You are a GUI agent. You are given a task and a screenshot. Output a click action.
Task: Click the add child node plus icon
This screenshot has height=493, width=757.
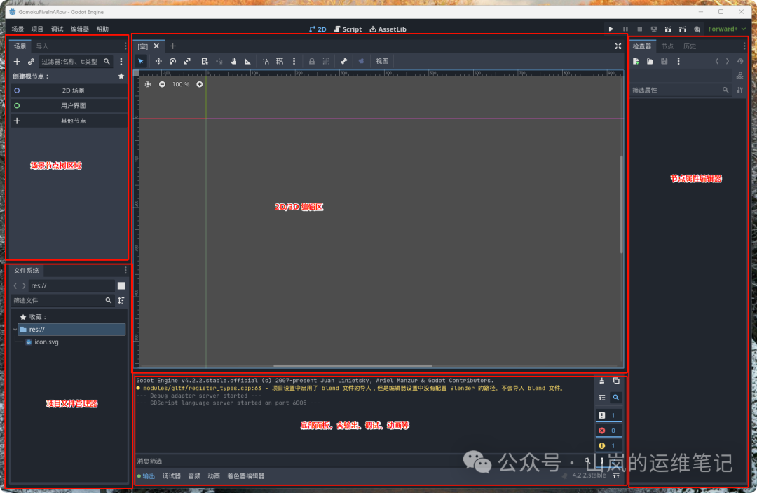coord(17,62)
